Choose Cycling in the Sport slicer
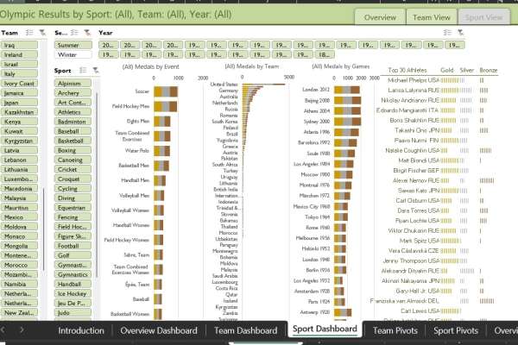This screenshot has height=345, width=518. (73, 189)
